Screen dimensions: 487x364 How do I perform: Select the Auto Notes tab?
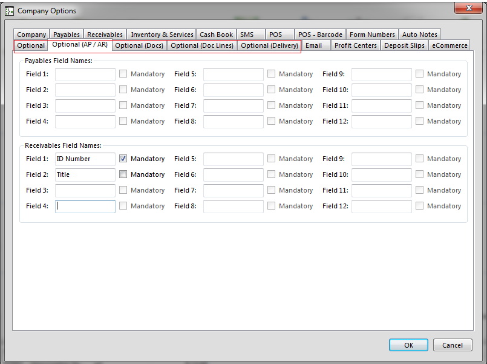[419, 35]
